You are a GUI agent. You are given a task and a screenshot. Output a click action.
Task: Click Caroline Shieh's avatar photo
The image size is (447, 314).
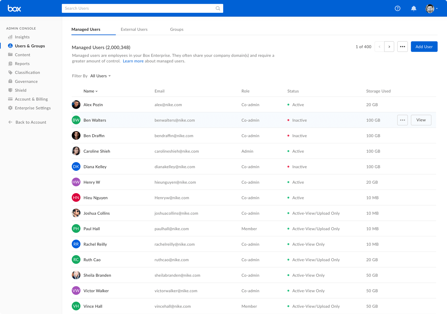click(76, 151)
